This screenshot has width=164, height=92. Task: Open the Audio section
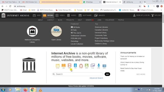coord(72,15)
